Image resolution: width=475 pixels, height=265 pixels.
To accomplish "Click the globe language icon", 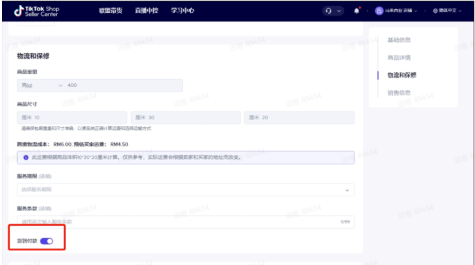I will (436, 11).
